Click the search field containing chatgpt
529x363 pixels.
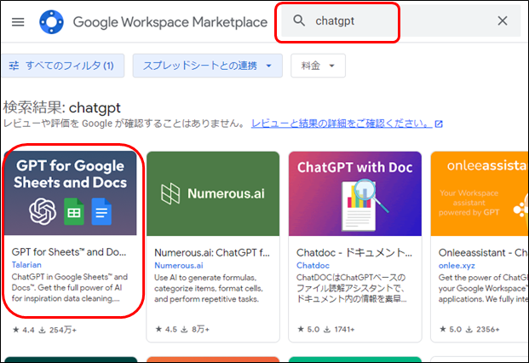click(x=401, y=21)
